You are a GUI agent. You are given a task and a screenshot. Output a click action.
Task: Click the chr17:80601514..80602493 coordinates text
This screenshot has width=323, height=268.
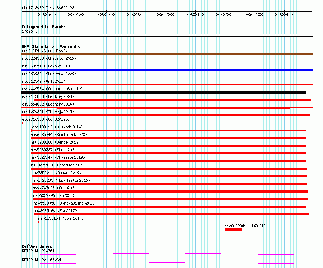pos(48,8)
